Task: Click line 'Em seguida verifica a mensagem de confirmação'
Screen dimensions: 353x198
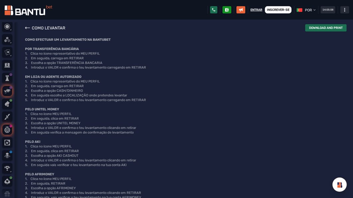Action: pyautogui.click(x=82, y=133)
